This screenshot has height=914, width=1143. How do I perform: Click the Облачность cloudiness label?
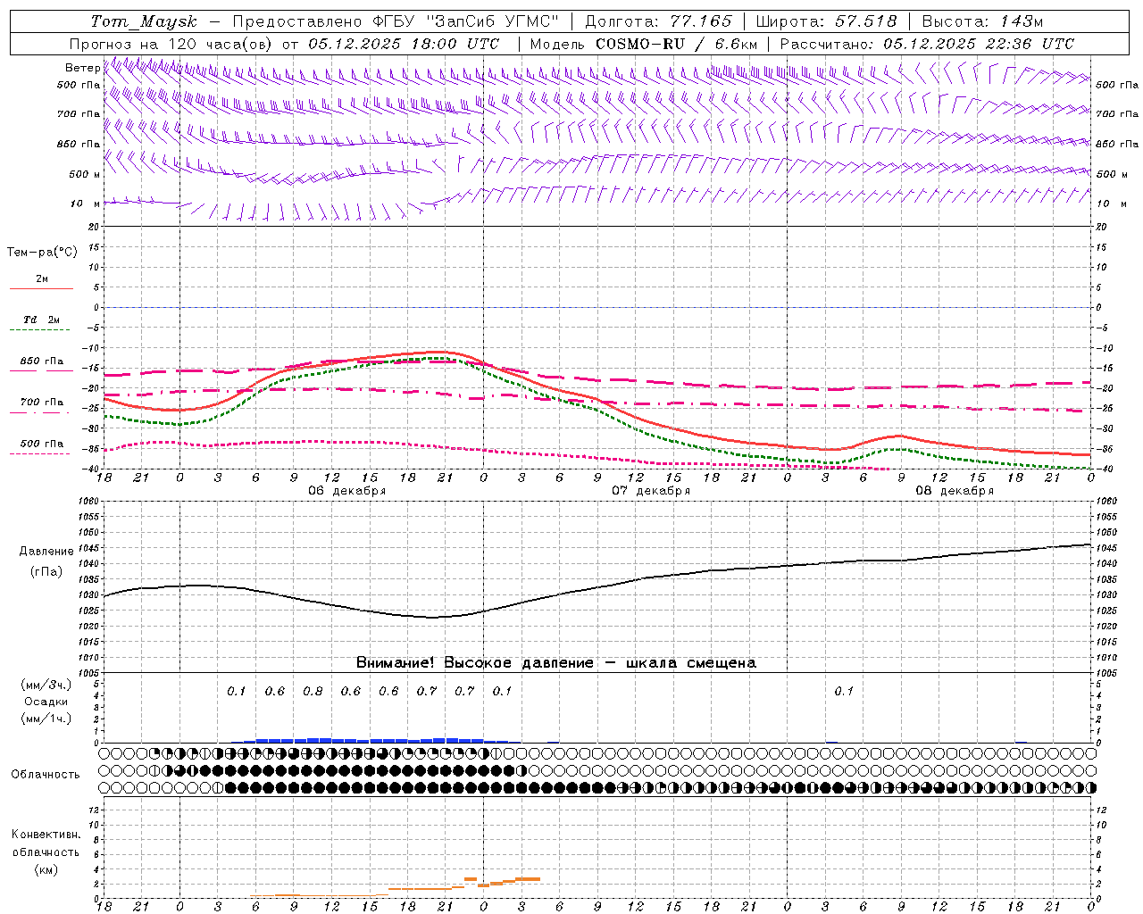tap(46, 774)
